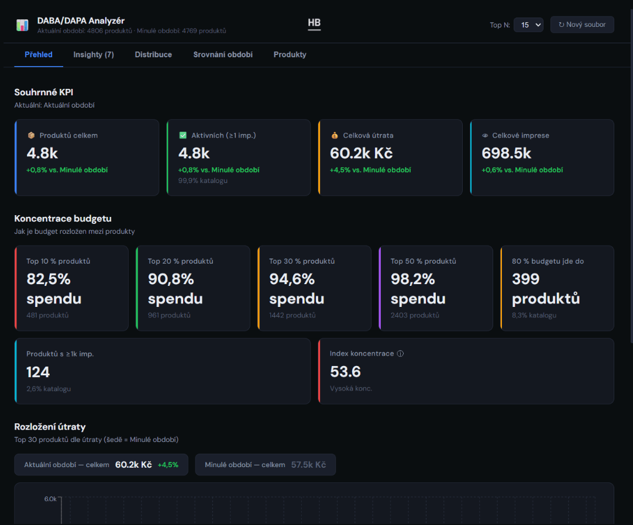Select the Minulé období celkem chip
The height and width of the screenshot is (525, 633).
click(x=265, y=465)
